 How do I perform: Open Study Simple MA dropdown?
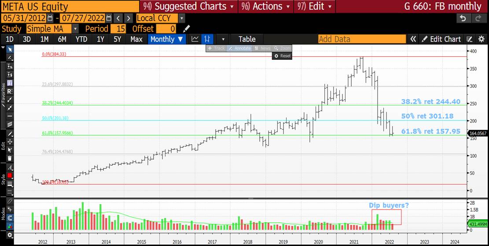75,29
